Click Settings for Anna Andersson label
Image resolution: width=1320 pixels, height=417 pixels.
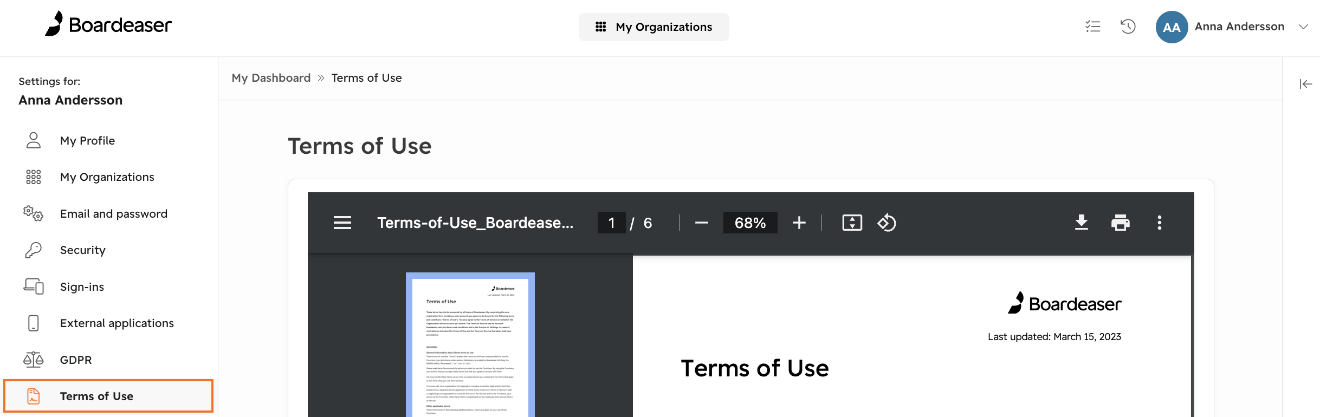click(70, 91)
